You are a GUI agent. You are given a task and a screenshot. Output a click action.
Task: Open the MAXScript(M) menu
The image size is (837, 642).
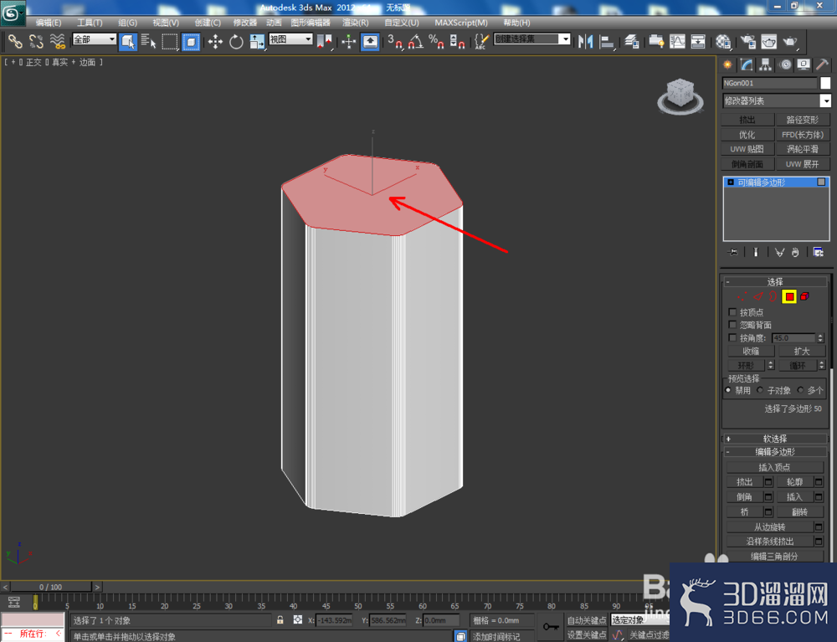461,23
